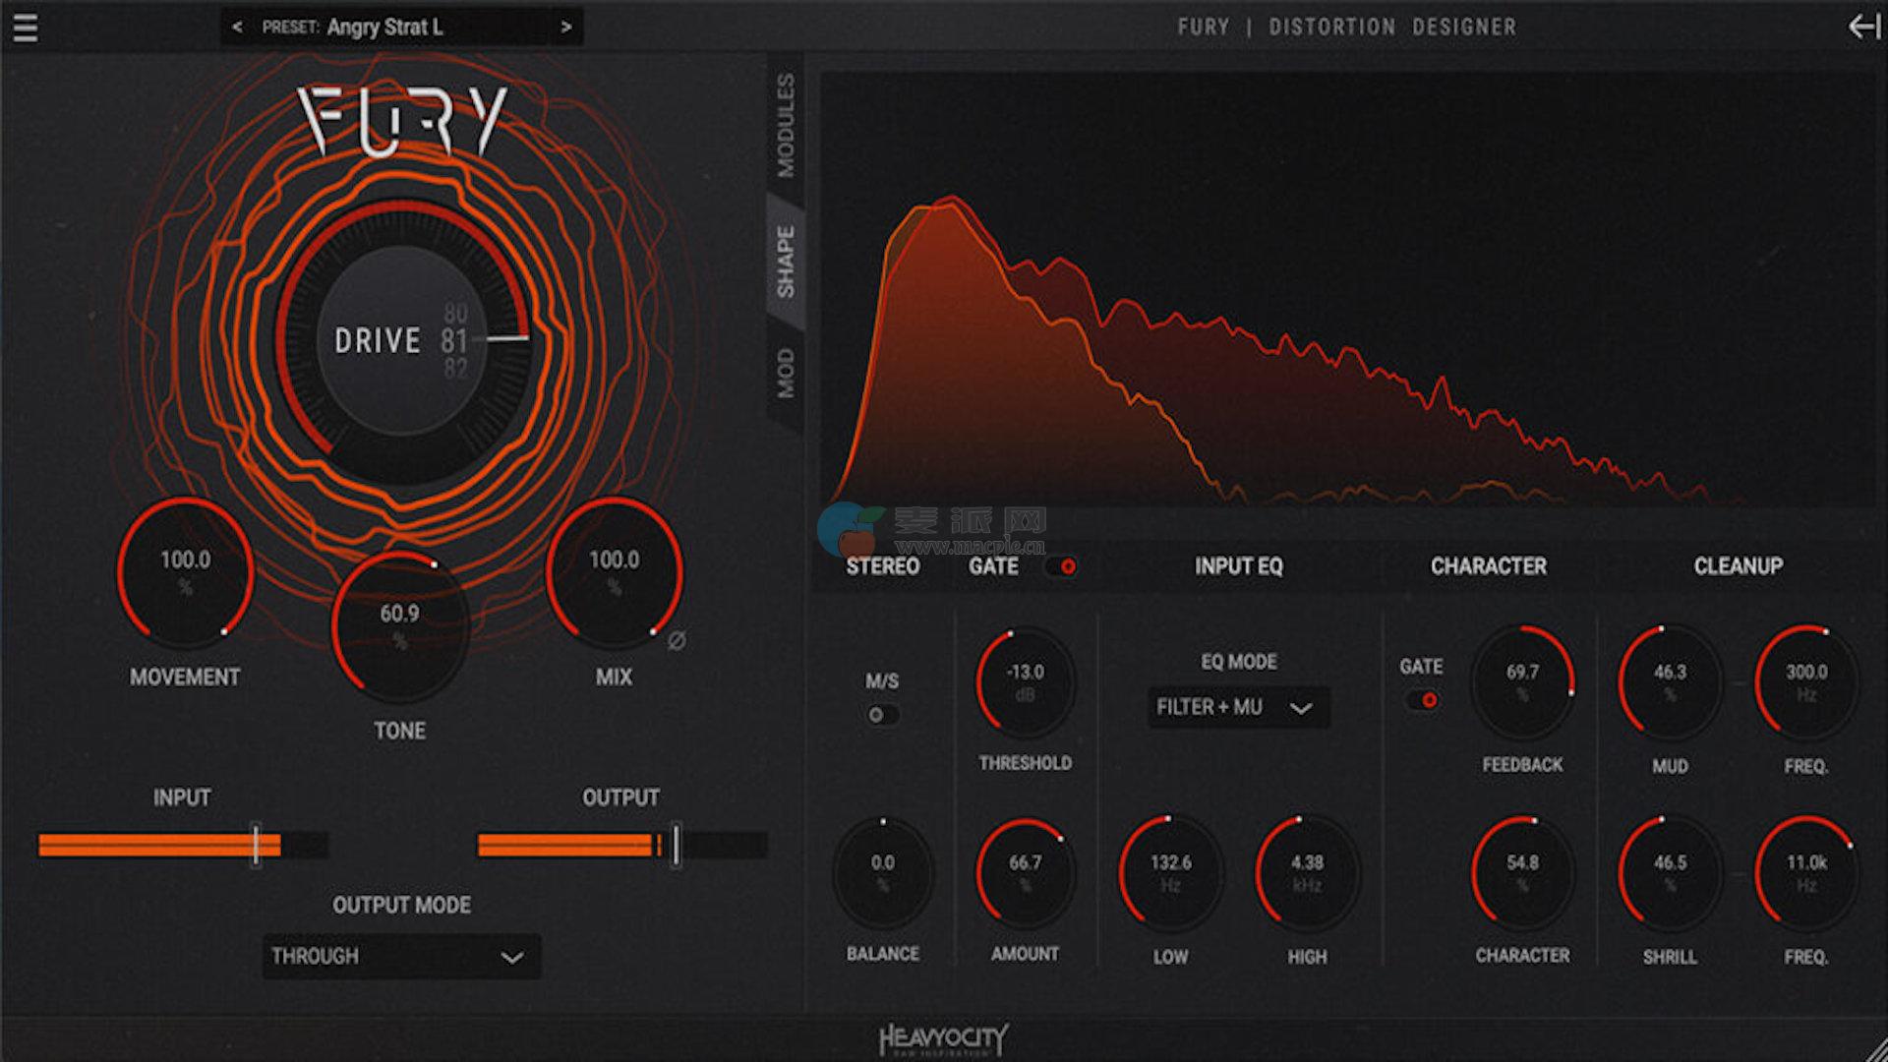The height and width of the screenshot is (1062, 1888).
Task: Click the SHRILL FREQ. knob at 11.0k Hz
Action: (x=1806, y=872)
